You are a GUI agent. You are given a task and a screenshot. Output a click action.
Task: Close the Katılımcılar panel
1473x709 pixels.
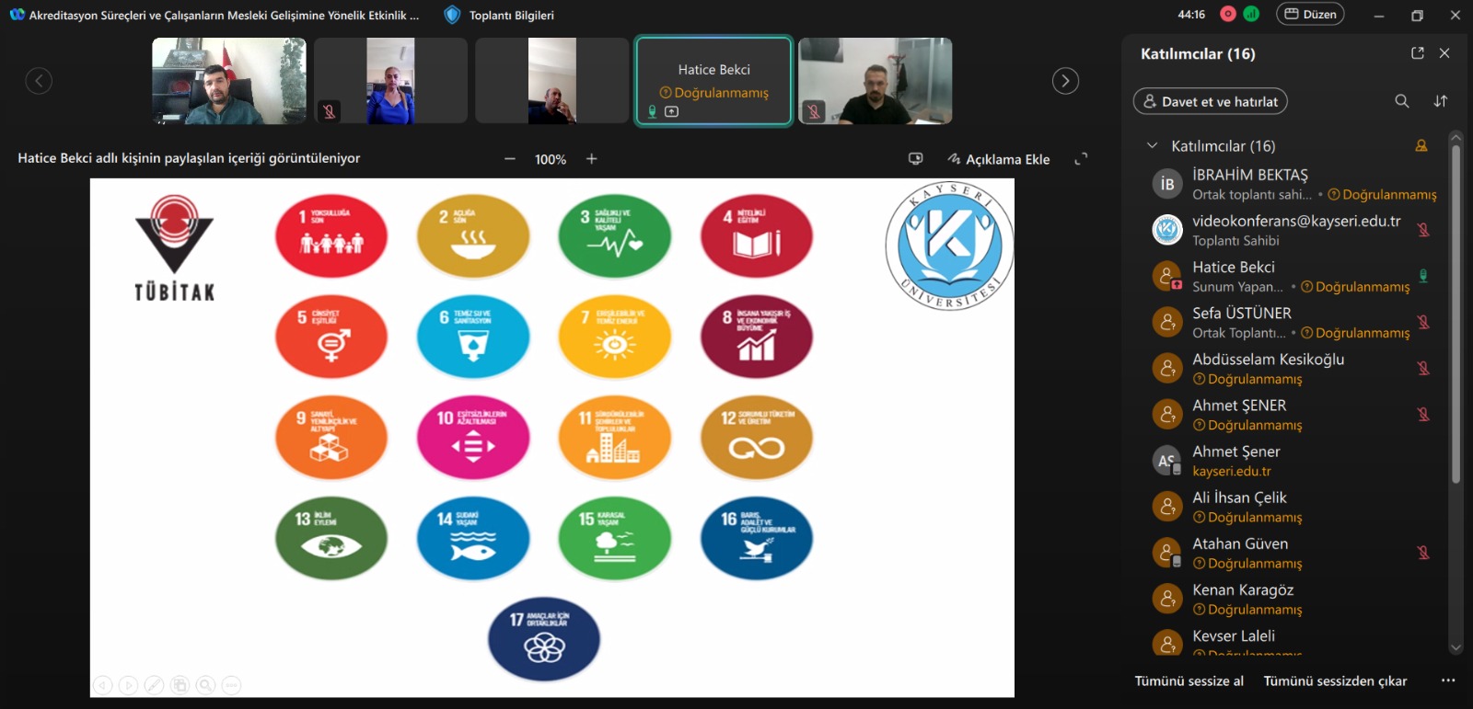click(1444, 53)
